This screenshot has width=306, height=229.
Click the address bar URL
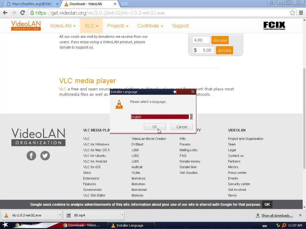tap(100, 13)
